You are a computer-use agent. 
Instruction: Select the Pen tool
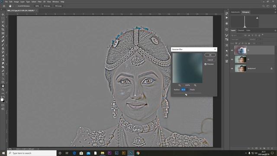tap(3, 71)
